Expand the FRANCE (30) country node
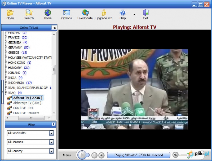Image resolution: width=212 pixels, height=161 pixels. (6, 37)
